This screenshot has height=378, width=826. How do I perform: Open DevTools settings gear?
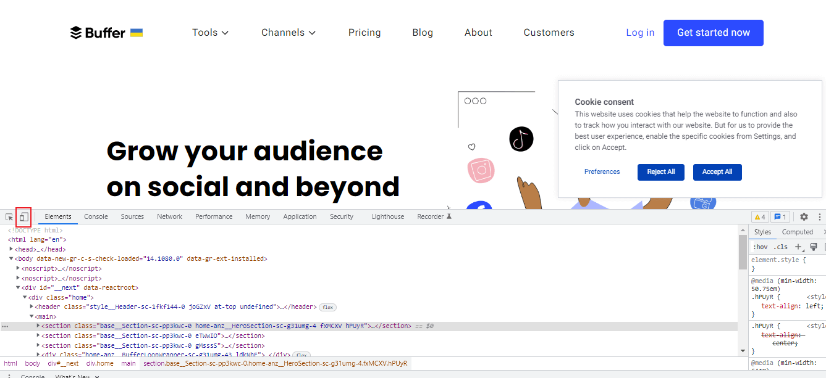(x=804, y=216)
